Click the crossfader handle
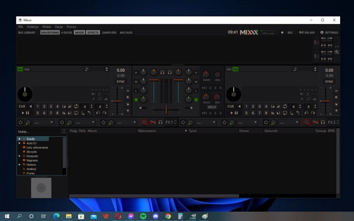Image resolution: width=354 pixels, height=221 pixels. click(166, 110)
